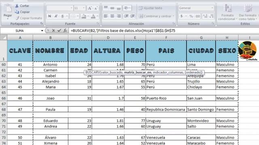This screenshot has height=145, width=259.
Task: Decrease decimal places
Action: [211, 16]
